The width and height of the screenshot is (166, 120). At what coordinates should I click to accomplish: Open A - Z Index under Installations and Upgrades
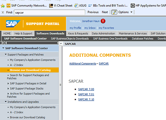17,112
